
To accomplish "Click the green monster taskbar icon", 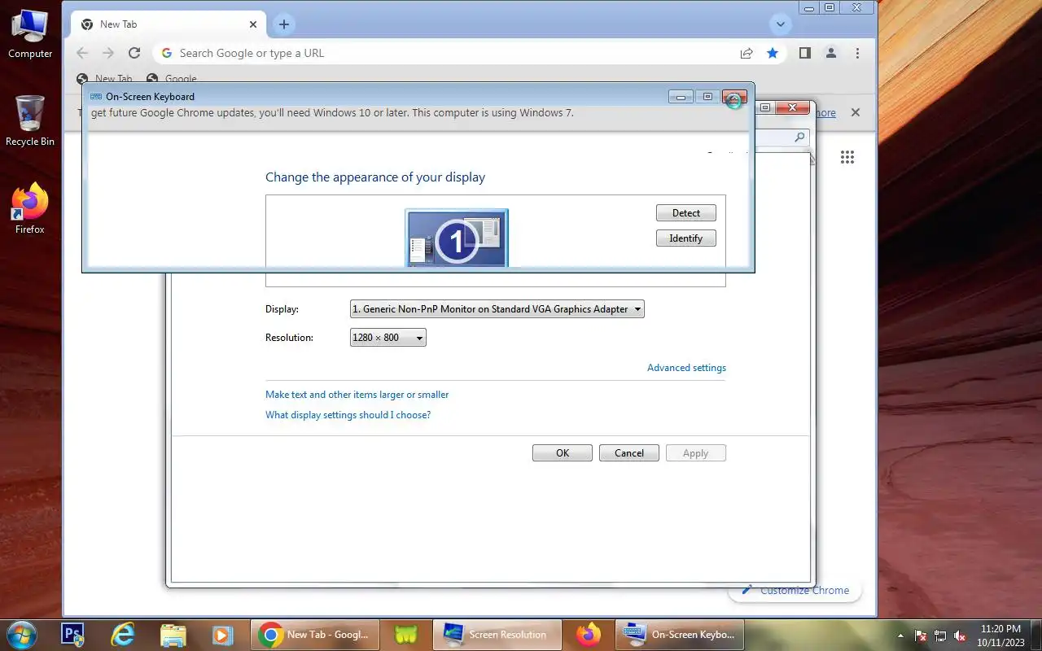I will [405, 635].
